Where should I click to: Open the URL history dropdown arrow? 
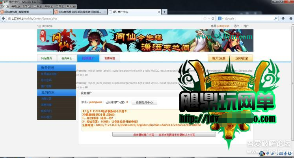(210, 19)
